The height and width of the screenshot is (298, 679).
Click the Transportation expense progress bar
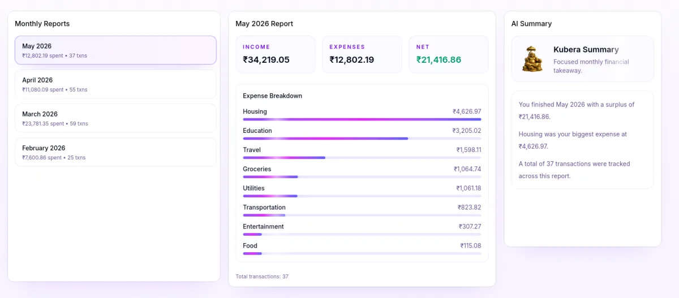362,215
